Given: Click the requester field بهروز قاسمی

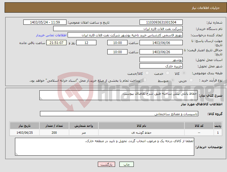Looking at the screenshot, I should click(x=125, y=35).
